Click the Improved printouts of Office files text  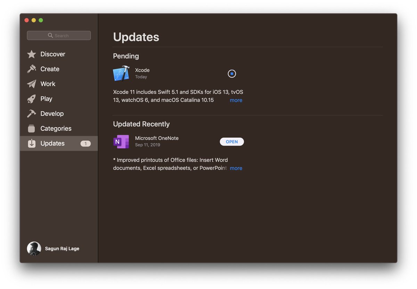click(170, 164)
